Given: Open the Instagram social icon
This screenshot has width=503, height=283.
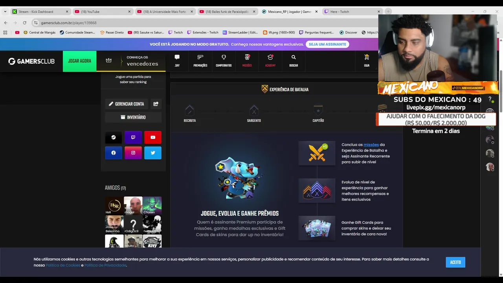Looking at the screenshot, I should click(133, 153).
